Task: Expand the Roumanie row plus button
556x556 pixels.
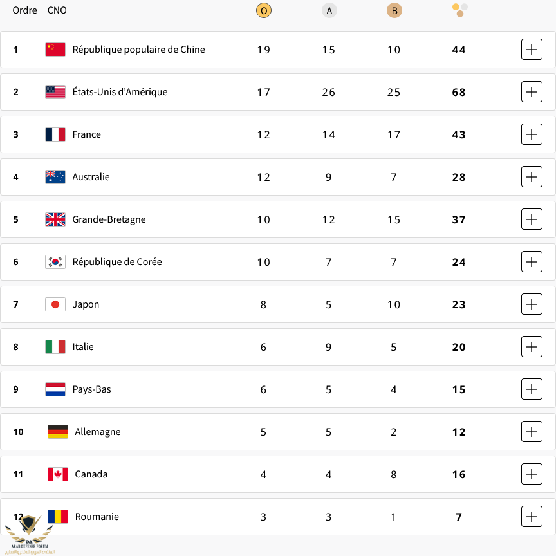Action: pyautogui.click(x=532, y=516)
